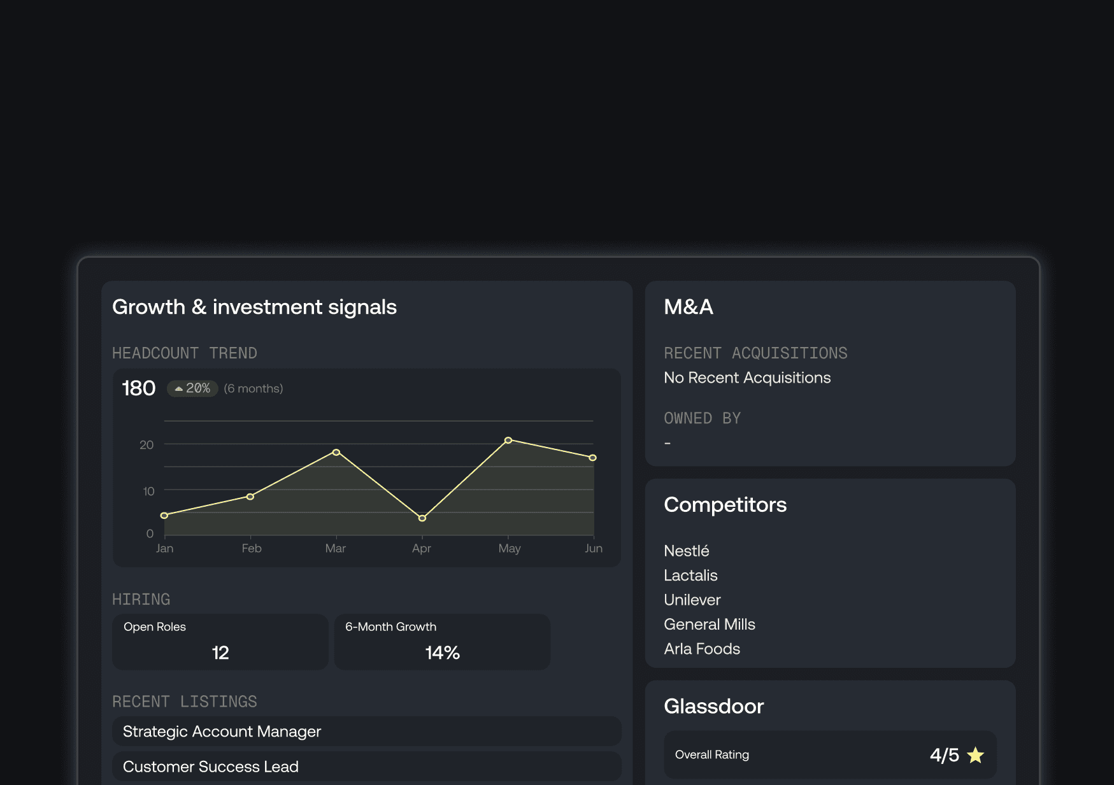Click the Glassdoor panel title
The image size is (1114, 785).
tap(714, 707)
